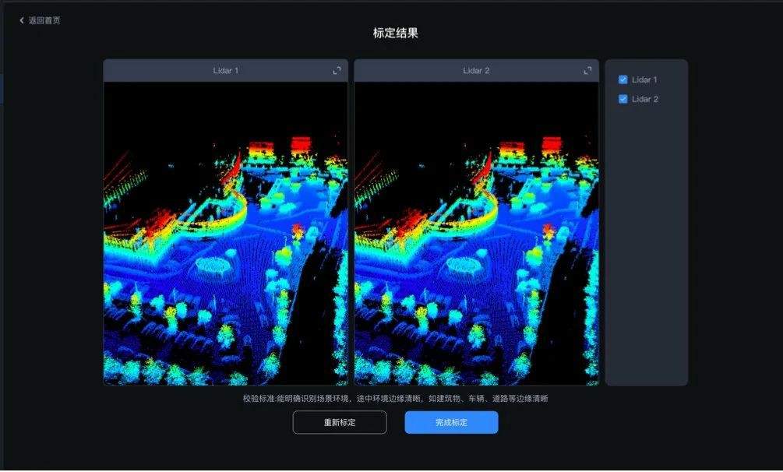Viewport: 783px width, 472px height.
Task: Click the Lidar 2 point cloud view
Action: coord(476,234)
